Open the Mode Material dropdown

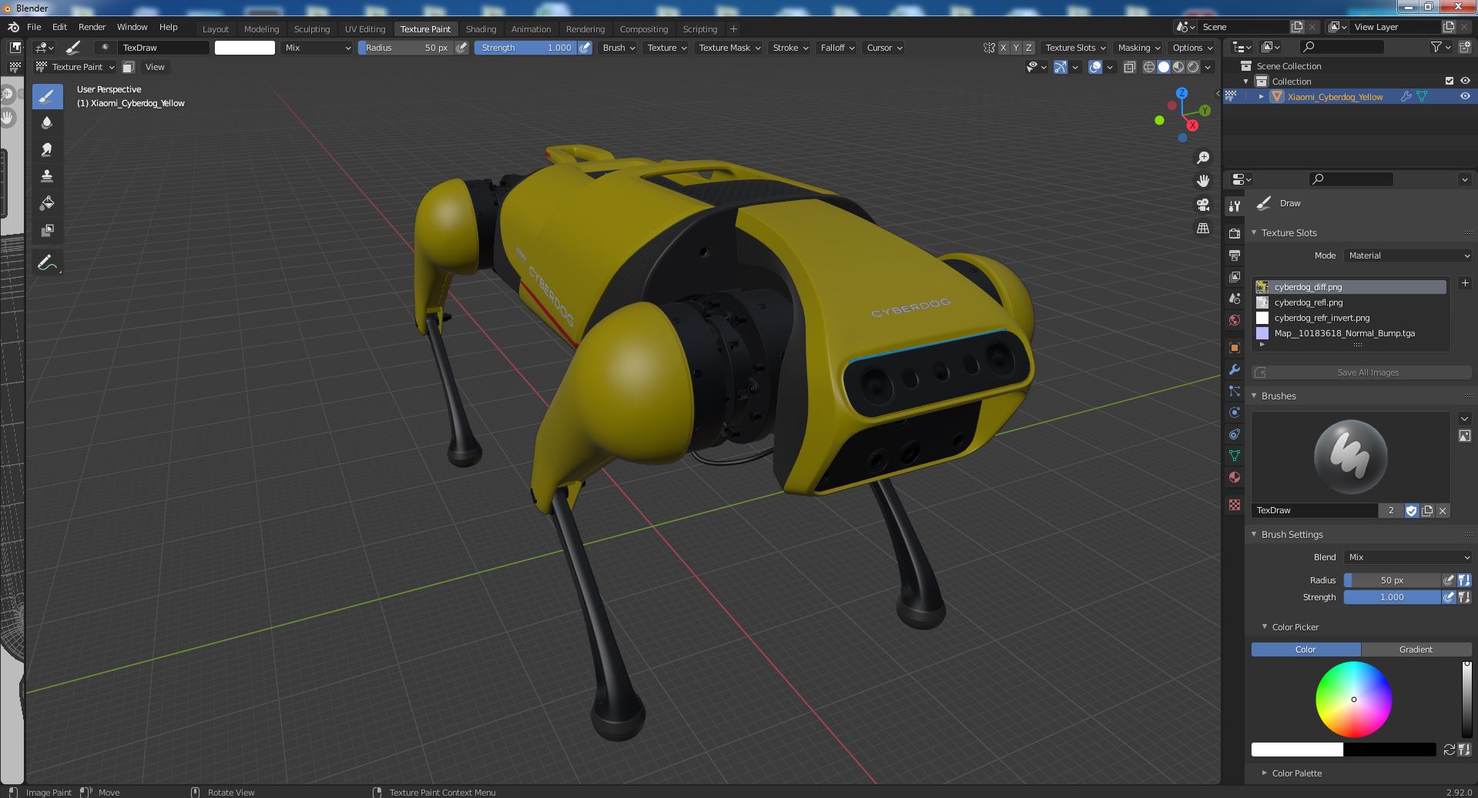point(1408,255)
